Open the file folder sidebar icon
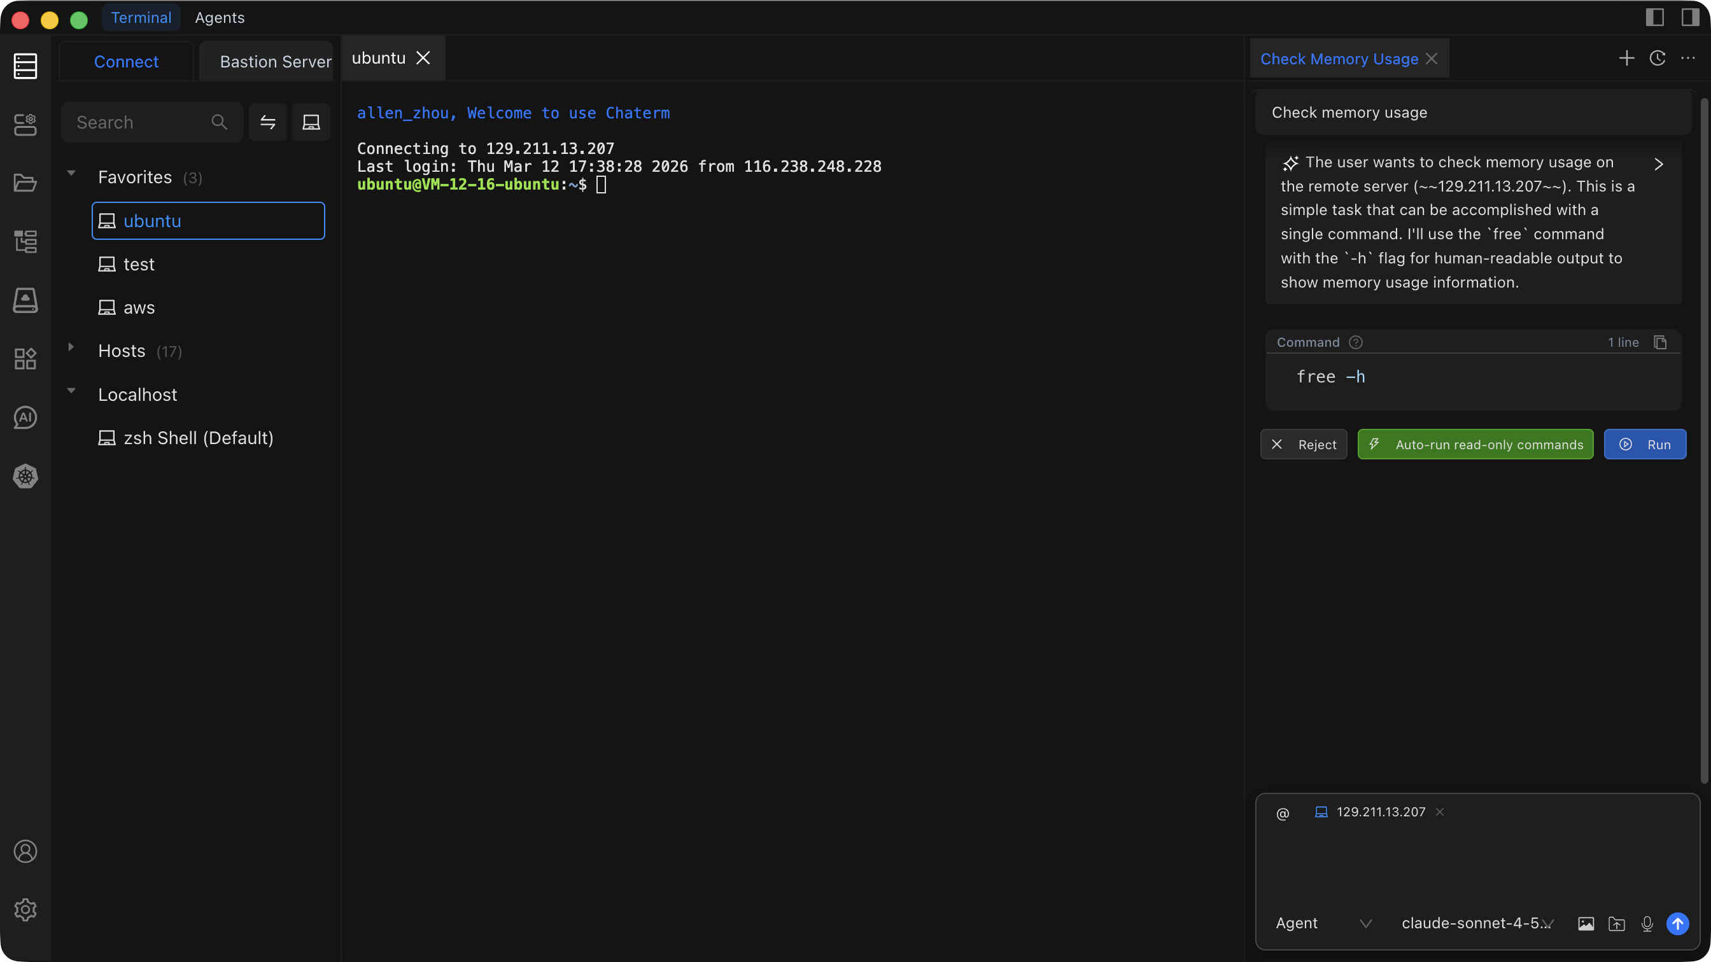The height and width of the screenshot is (962, 1711). coord(25,183)
